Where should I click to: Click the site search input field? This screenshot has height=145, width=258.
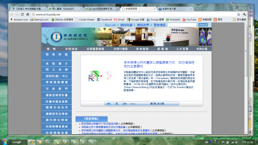pos(182,25)
